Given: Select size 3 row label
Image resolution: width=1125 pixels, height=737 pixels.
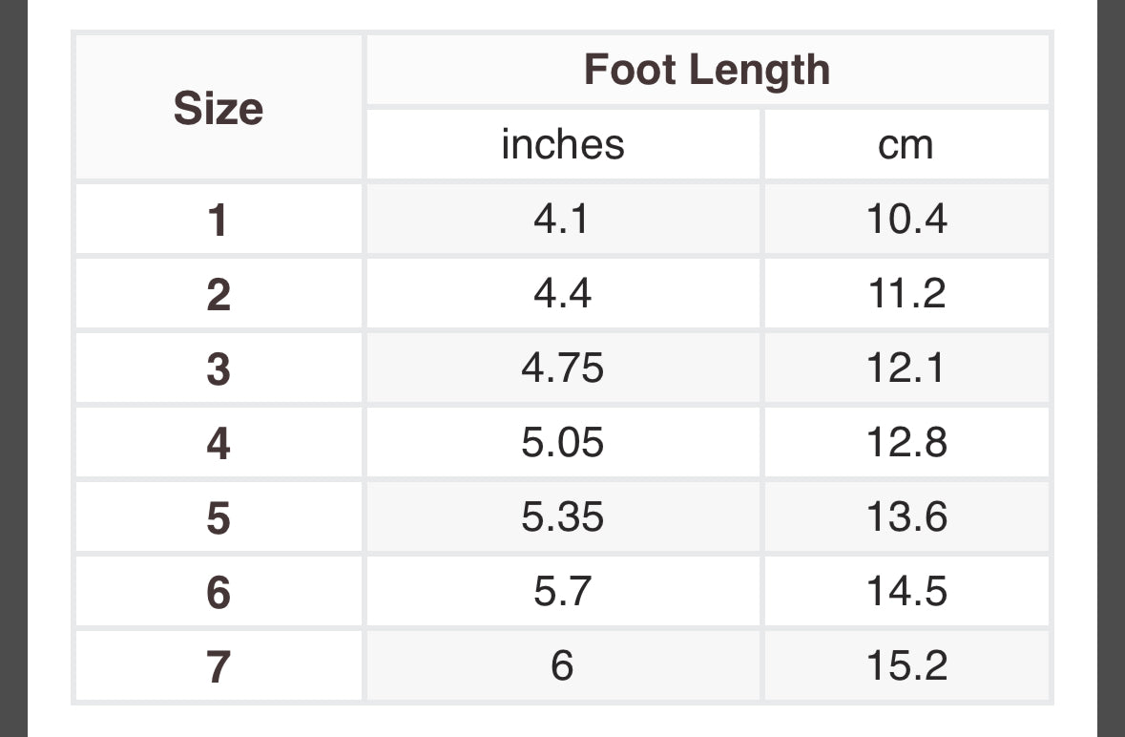Looking at the screenshot, I should [x=219, y=368].
